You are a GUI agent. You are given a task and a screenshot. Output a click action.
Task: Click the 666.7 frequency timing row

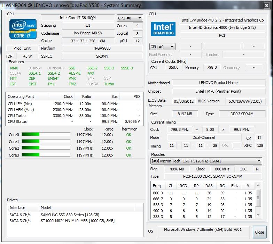click(x=203, y=199)
